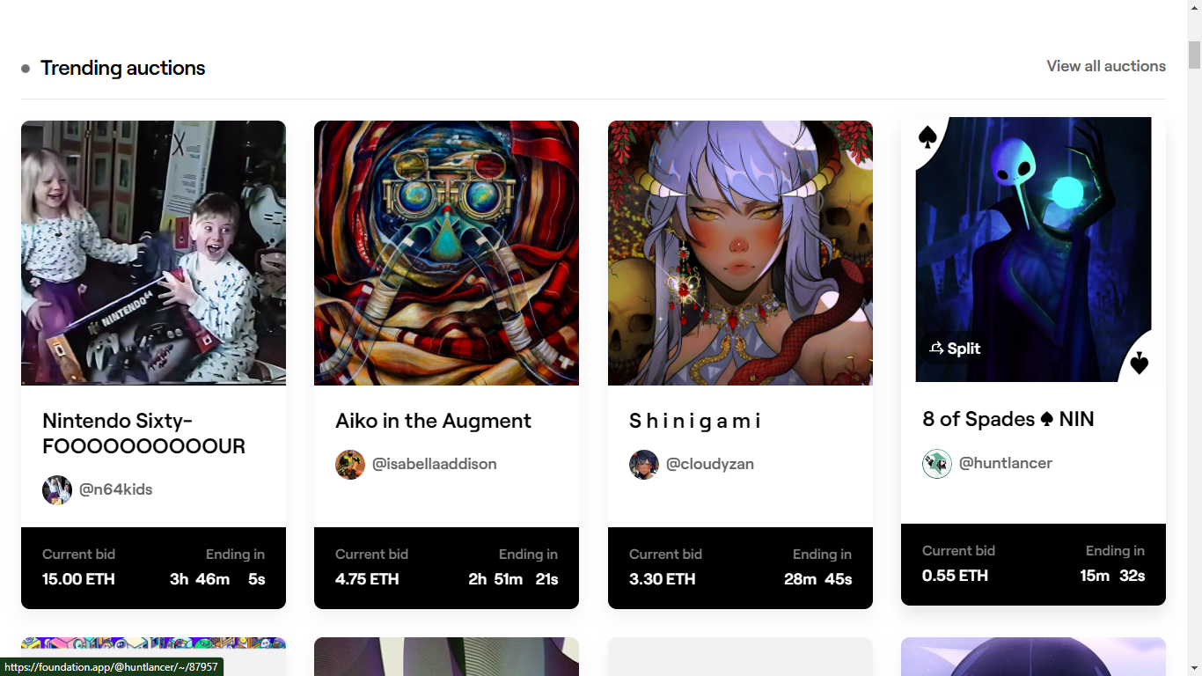Screen dimensions: 1202x676
Task: Open the 8 of Spades NIN artwork
Action: (1033, 249)
